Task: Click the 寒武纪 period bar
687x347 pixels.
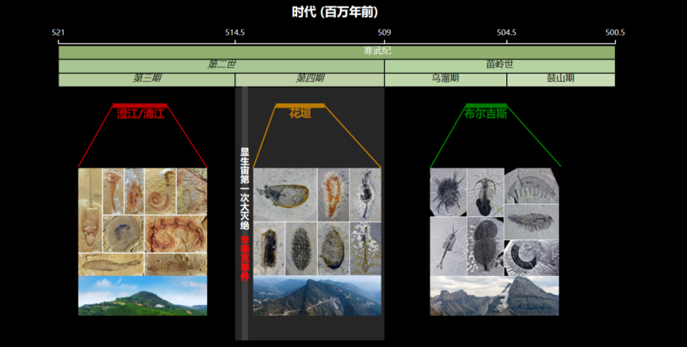Action: point(336,51)
